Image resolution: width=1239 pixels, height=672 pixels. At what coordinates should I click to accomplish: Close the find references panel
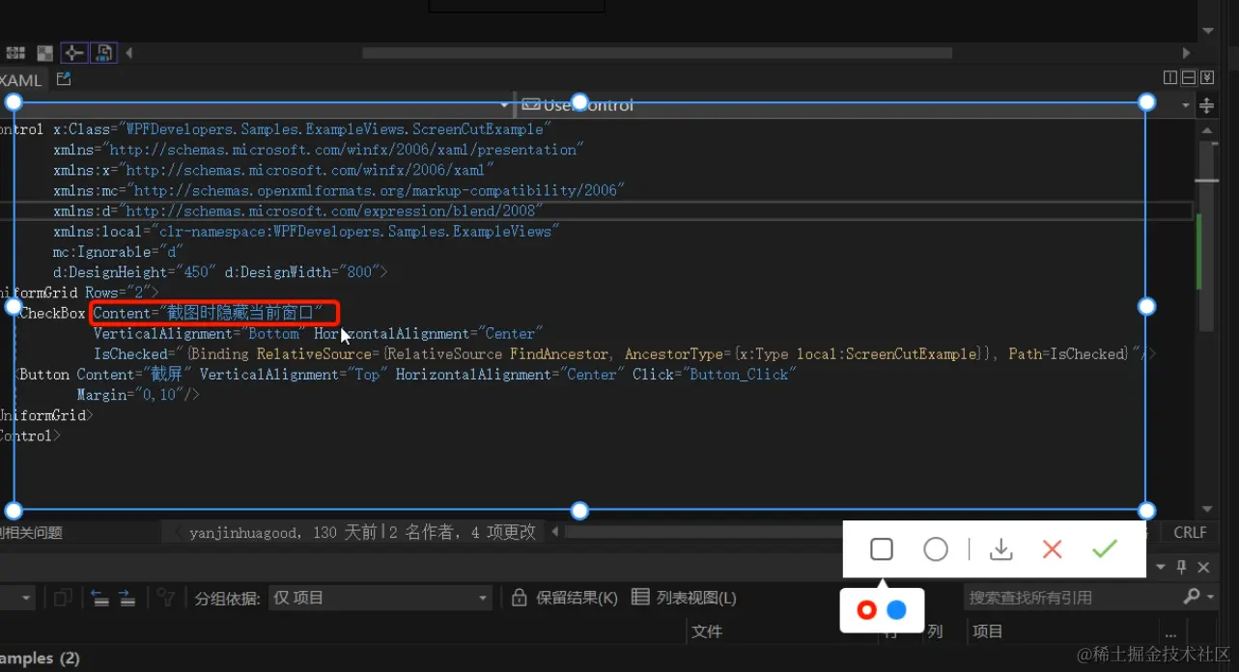pyautogui.click(x=1203, y=567)
